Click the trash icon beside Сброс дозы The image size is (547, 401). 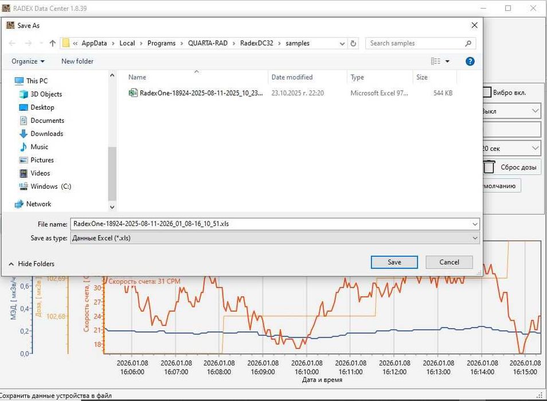tap(489, 167)
